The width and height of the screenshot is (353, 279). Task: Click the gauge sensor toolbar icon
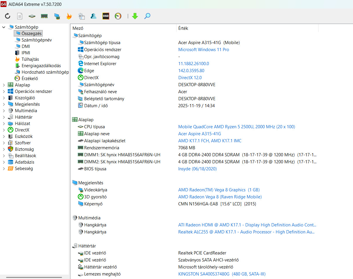click(x=118, y=16)
